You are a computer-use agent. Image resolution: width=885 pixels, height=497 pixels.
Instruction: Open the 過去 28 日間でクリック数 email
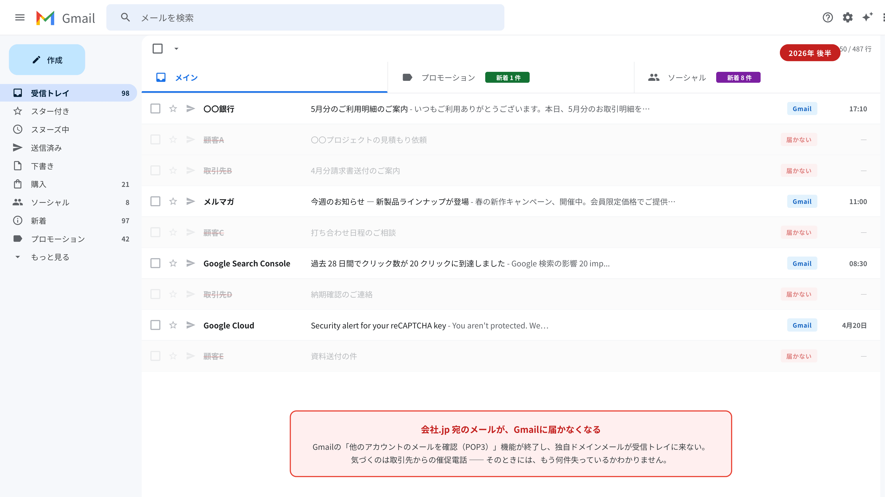pos(510,263)
